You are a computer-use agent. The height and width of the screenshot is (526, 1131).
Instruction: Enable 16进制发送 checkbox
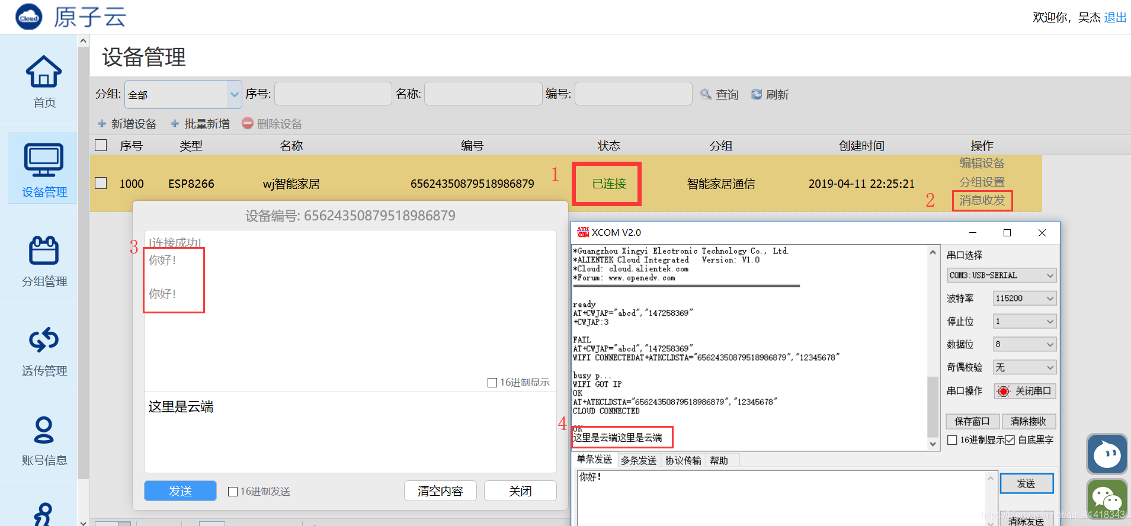click(233, 492)
